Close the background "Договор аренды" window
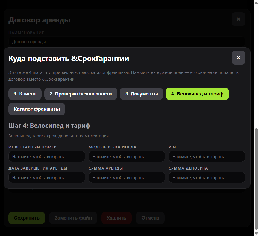 (238, 19)
